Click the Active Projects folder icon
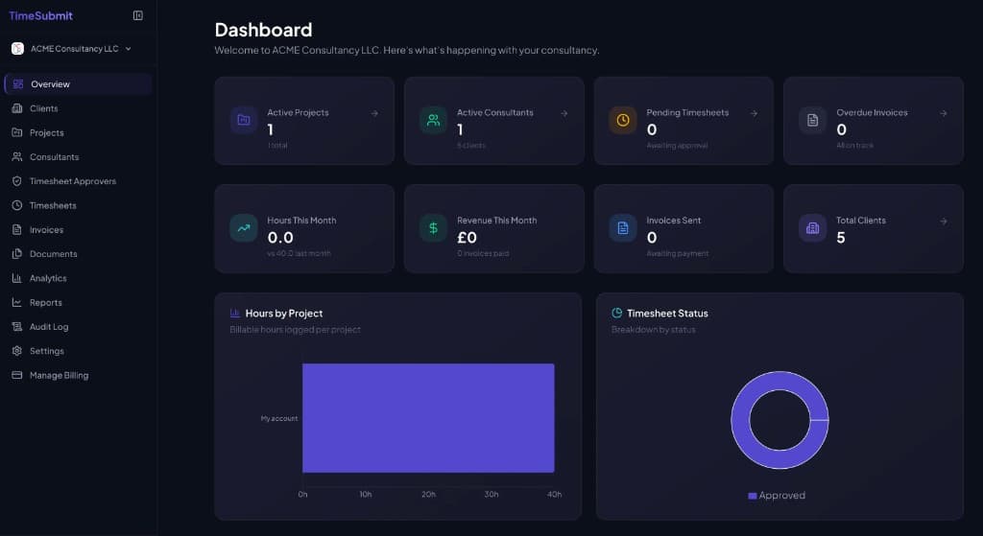Image resolution: width=983 pixels, height=536 pixels. [244, 120]
